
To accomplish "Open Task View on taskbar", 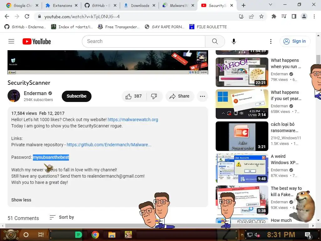I will click(41, 235).
